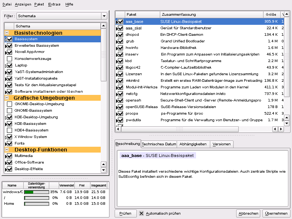The width and height of the screenshot is (292, 219).
Task: Collapse the Grafische Umgebungen category
Action: click(x=7, y=98)
